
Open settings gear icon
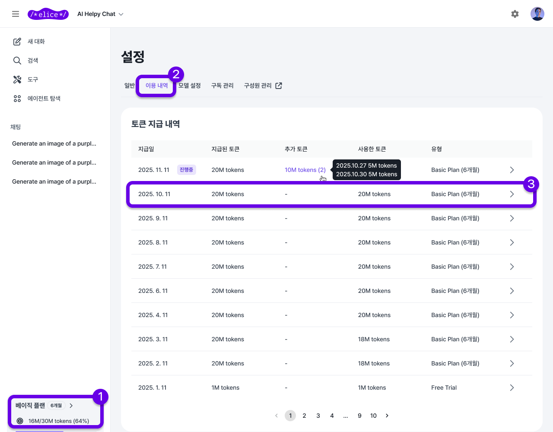coord(515,14)
